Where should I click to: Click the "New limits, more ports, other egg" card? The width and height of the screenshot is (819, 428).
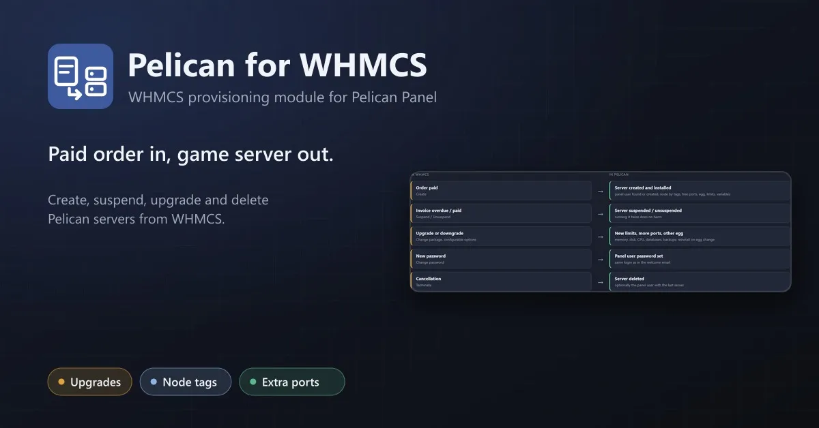pyautogui.click(x=700, y=236)
